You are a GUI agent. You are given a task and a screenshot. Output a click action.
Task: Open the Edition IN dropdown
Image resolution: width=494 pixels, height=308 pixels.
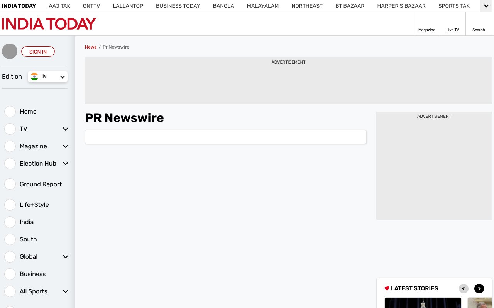click(47, 77)
